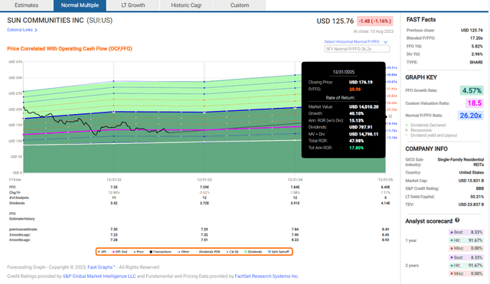Viewport: 490px width, 284px height.
Task: Toggle the EPS Ovd legend marker
Action: tap(113, 252)
